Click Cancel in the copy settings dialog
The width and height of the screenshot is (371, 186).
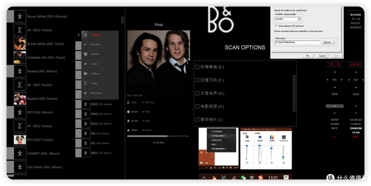pos(322,56)
